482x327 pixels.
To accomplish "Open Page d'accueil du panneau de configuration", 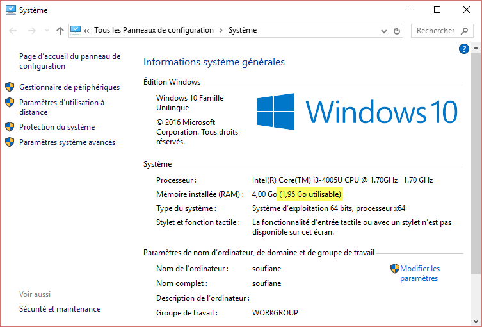I will pyautogui.click(x=70, y=61).
